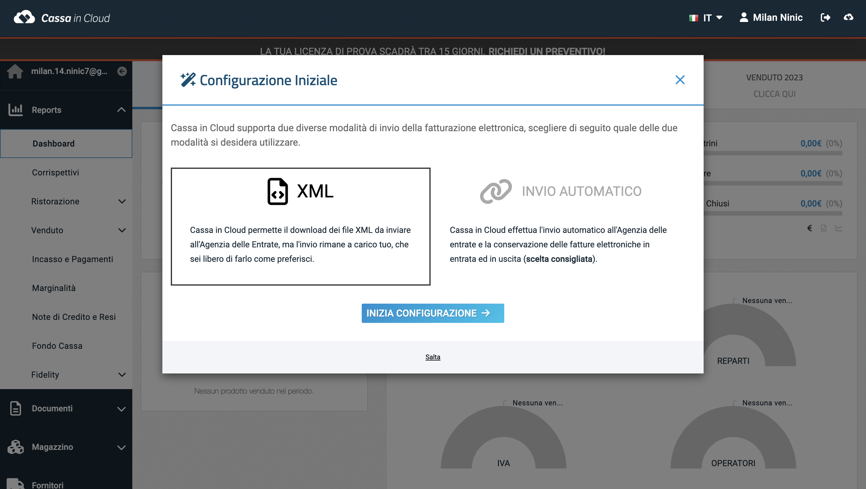Select the XML invoicing option card
Screen dimensions: 866x489
coord(301,227)
